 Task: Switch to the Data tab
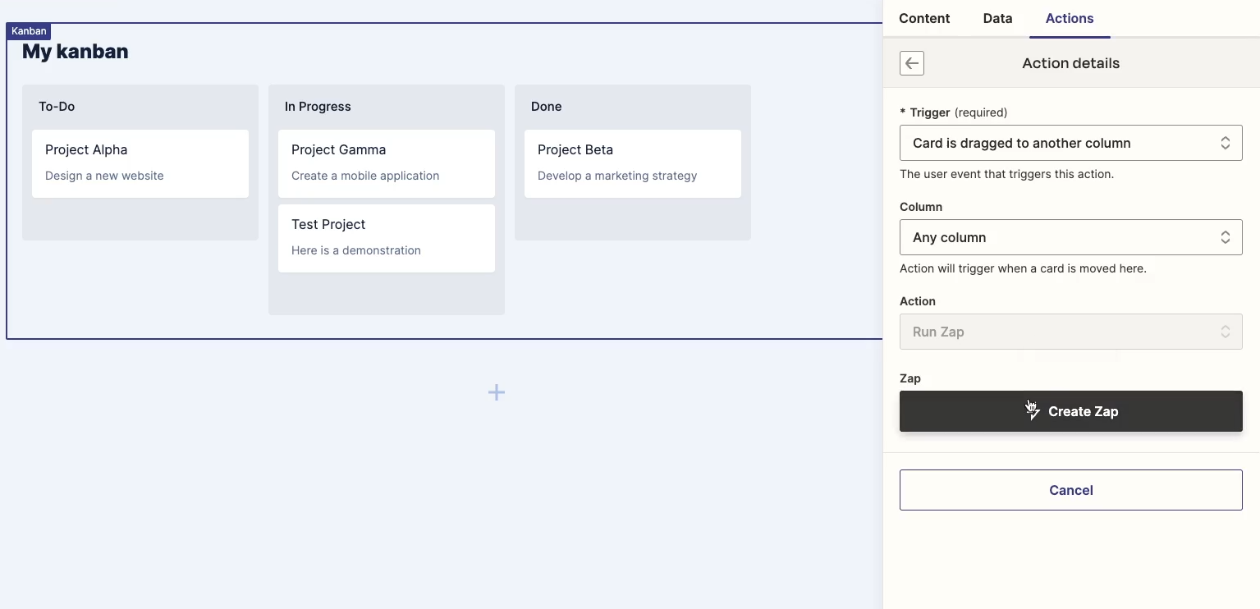pos(997,18)
